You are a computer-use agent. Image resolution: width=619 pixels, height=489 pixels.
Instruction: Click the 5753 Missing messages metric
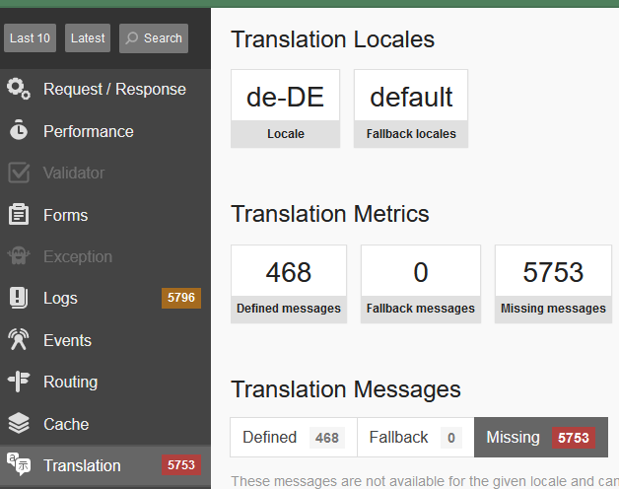[554, 284]
